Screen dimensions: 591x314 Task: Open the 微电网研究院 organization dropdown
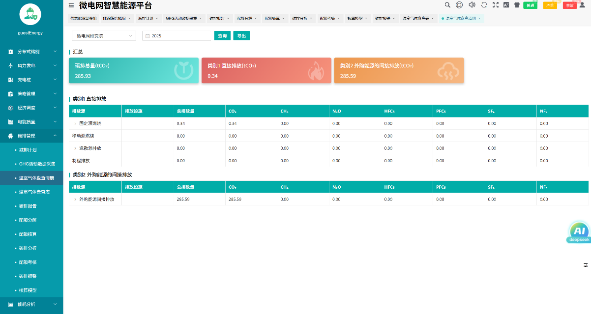coord(104,36)
